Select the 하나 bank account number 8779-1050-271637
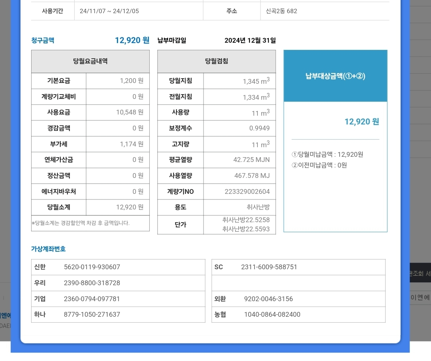Viewport: 431px width, 361px height. pyautogui.click(x=92, y=315)
